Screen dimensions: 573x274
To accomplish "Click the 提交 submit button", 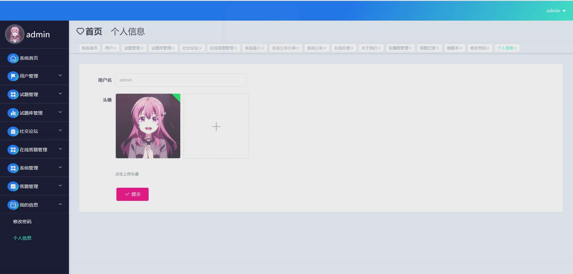I will tap(132, 194).
